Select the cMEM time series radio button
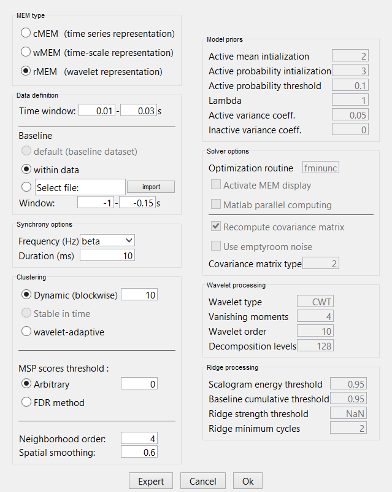The height and width of the screenshot is (492, 392). [x=26, y=33]
